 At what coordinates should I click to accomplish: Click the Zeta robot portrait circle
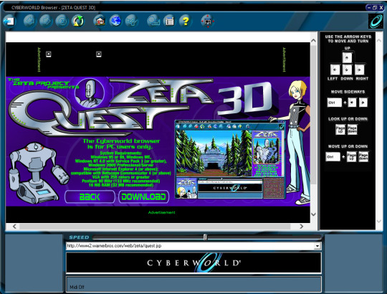click(x=90, y=93)
